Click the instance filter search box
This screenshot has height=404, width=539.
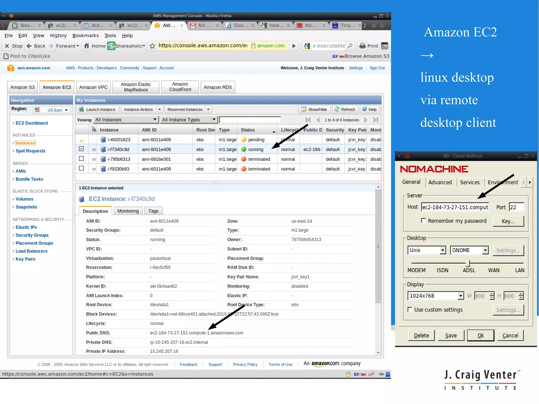point(250,120)
